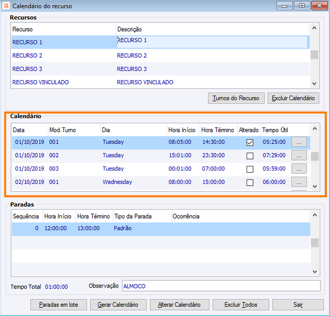This screenshot has width=330, height=316.
Task: Click up arrow of Calendário list scrollbar
Action: click(x=315, y=129)
